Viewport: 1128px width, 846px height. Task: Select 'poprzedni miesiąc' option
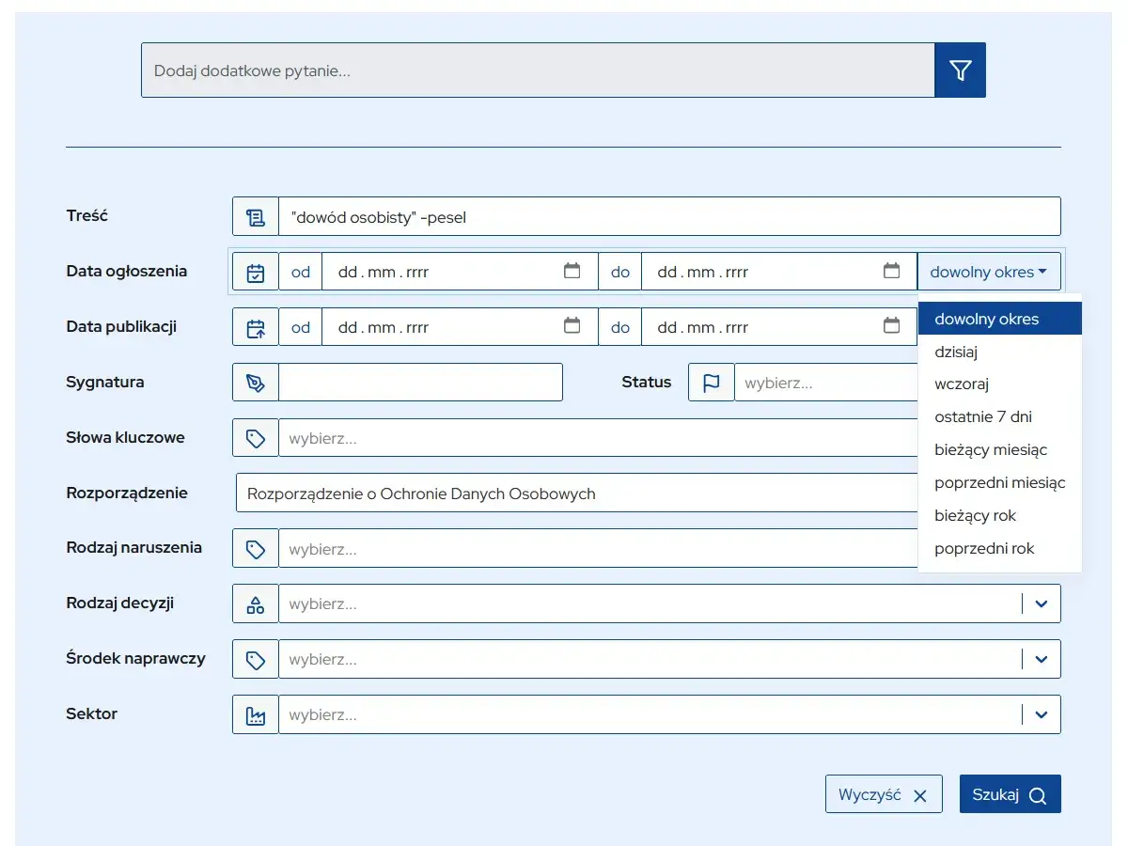click(1000, 482)
